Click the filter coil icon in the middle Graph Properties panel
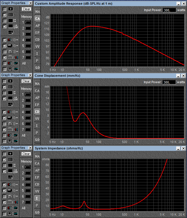Screen dimensions: 187x218 pos(13,129)
